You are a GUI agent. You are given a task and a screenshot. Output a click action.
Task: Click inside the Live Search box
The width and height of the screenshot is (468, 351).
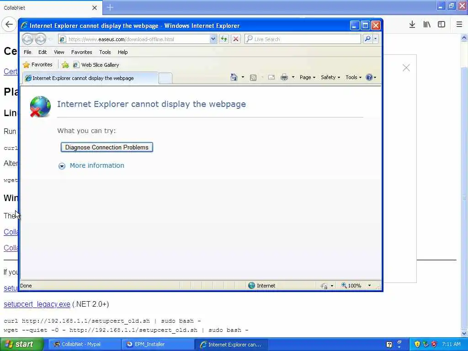(x=303, y=39)
